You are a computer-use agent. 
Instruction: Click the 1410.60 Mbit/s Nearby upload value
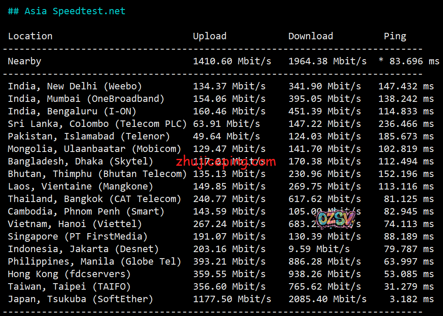coord(232,61)
